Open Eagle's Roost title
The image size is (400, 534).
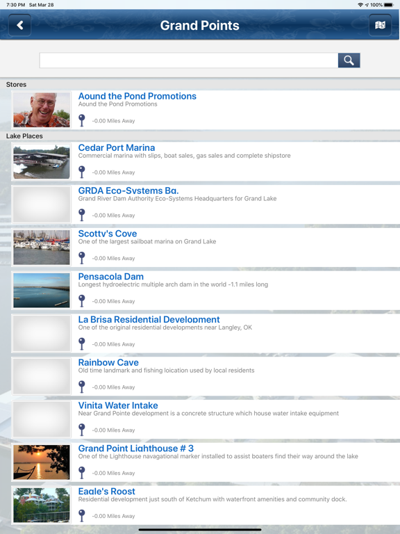pyautogui.click(x=106, y=491)
